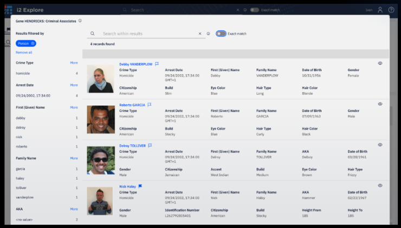Show More Crime Type facets
Viewport: 401px width, 228px height.
74,63
